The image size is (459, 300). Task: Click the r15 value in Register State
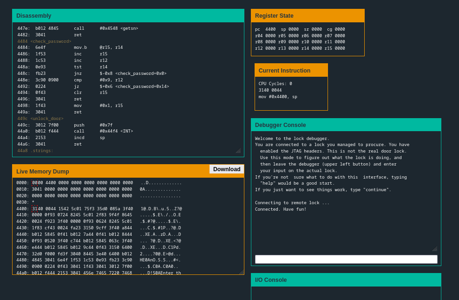[340, 48]
